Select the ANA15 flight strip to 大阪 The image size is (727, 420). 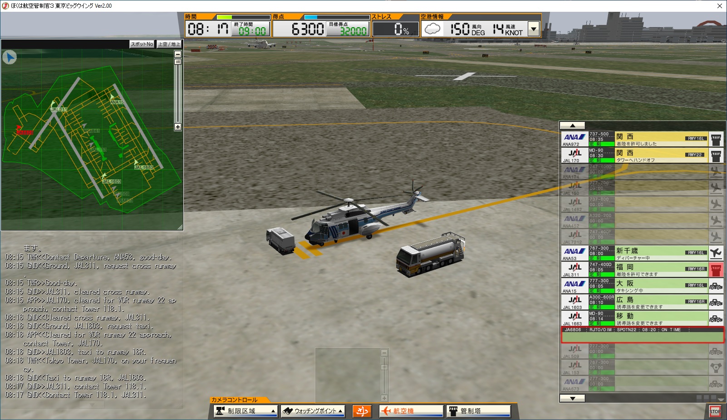point(642,286)
